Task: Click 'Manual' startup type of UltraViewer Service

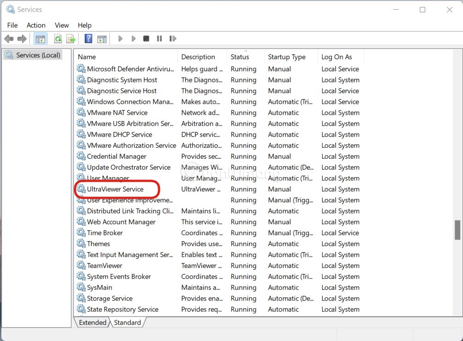Action: [280, 189]
